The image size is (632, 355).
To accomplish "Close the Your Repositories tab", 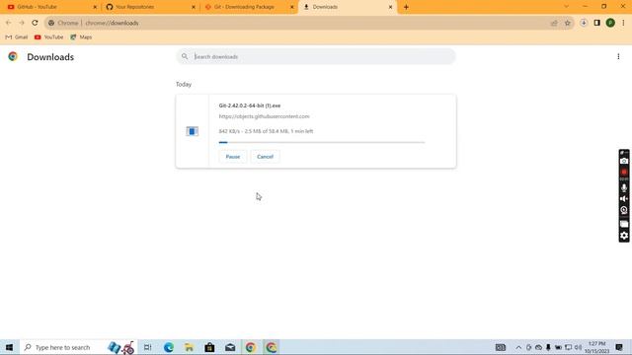I will (x=194, y=7).
